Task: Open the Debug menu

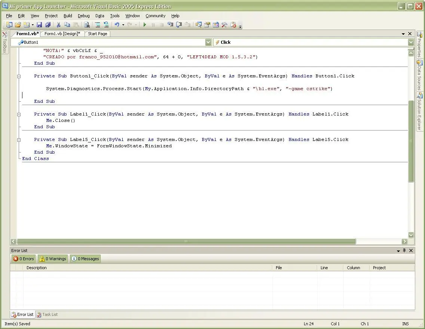Action: coord(84,16)
